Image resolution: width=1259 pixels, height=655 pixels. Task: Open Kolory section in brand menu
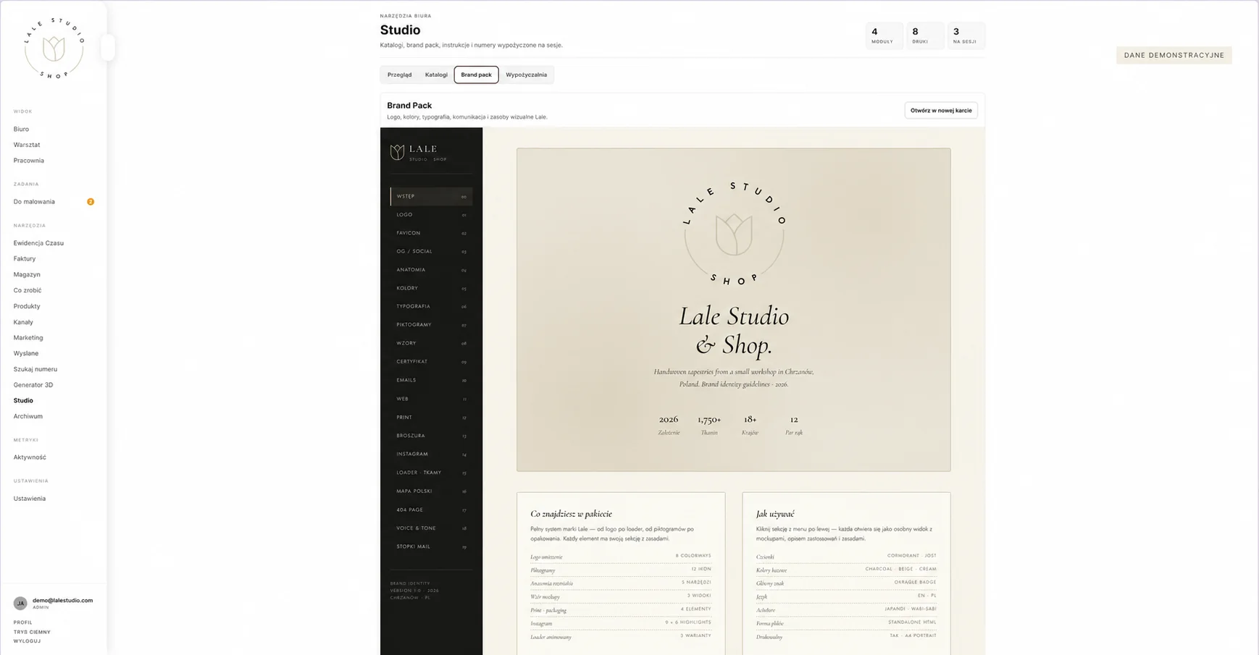point(431,288)
